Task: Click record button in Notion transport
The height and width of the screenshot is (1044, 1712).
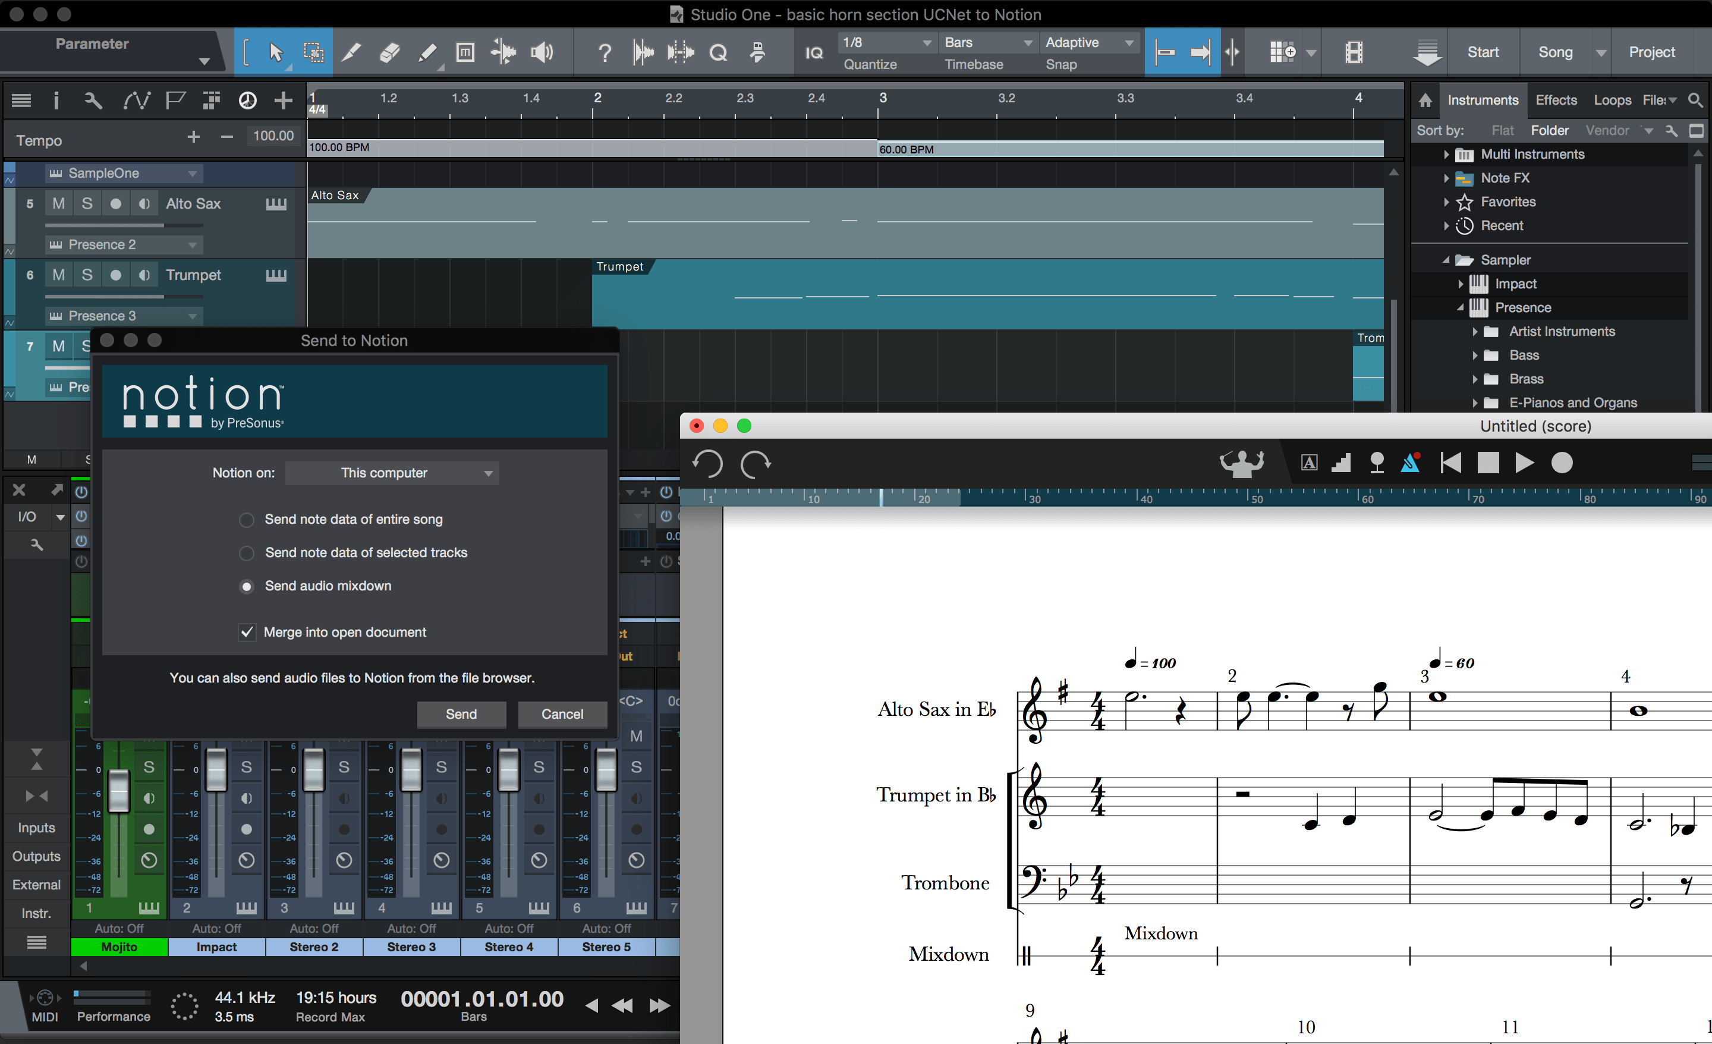Action: [x=1562, y=463]
